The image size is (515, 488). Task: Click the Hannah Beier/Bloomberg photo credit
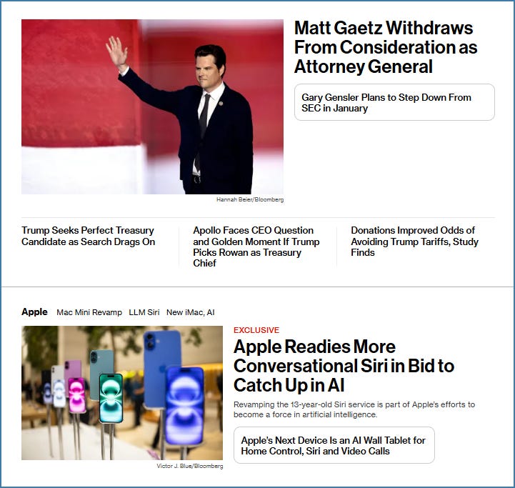tap(250, 199)
